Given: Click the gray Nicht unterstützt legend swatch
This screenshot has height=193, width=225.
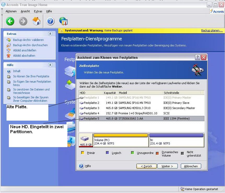Looking at the screenshot, I should pos(182,153).
